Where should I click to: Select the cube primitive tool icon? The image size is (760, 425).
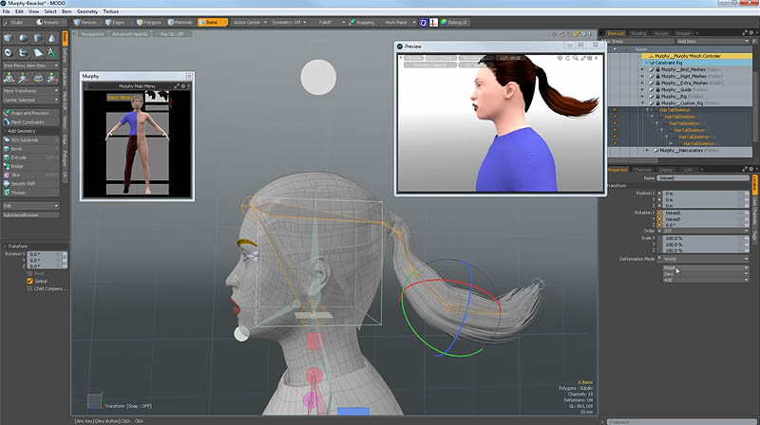[9, 39]
